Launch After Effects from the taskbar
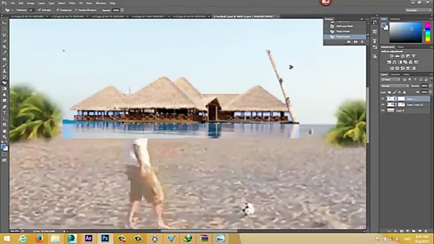434x244 pixels. [88, 238]
